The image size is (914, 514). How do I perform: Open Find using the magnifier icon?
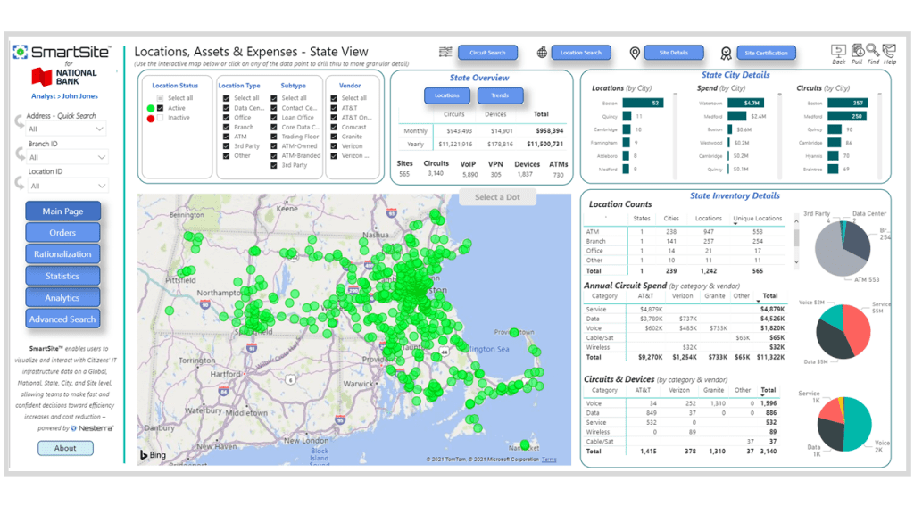point(872,50)
